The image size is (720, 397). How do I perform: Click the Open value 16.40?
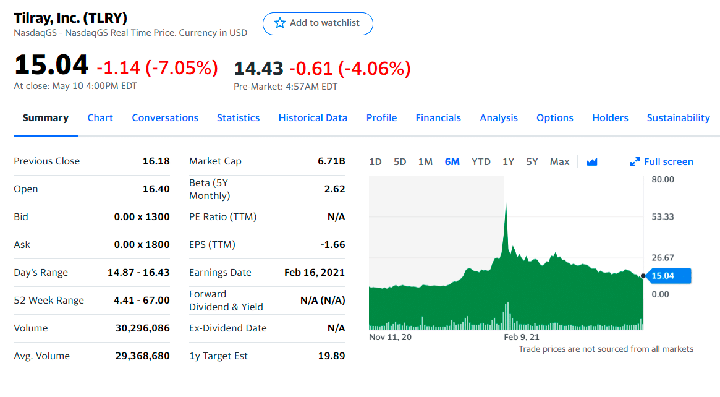(x=156, y=189)
